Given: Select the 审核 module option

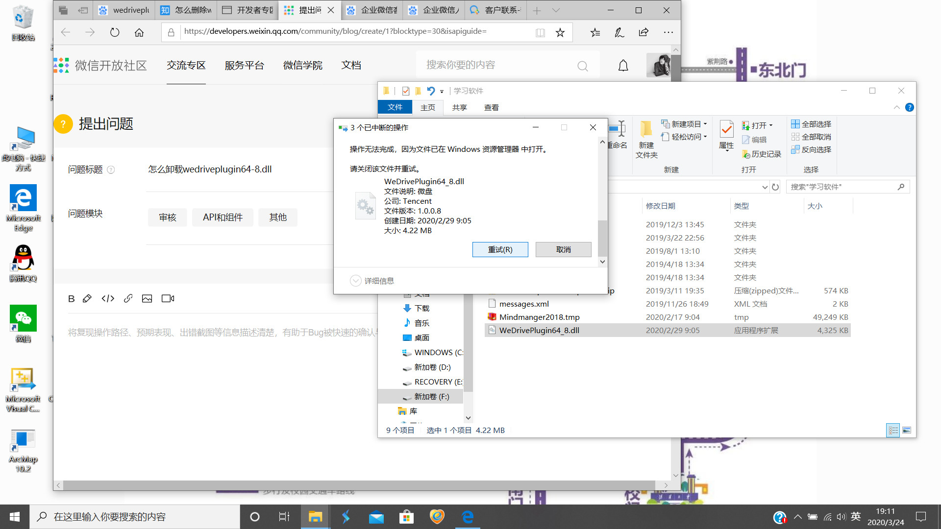Looking at the screenshot, I should pyautogui.click(x=168, y=217).
